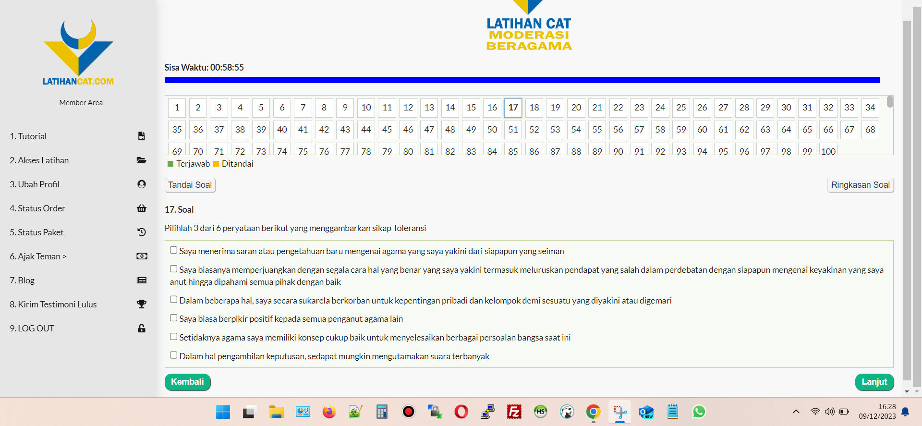Viewport: 922px width, 426px height.
Task: Expand the Ajak Teman submenu
Action: pos(38,256)
